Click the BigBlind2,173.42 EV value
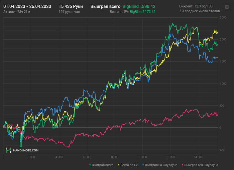Screen dimensions: 234x170 tap(142, 12)
